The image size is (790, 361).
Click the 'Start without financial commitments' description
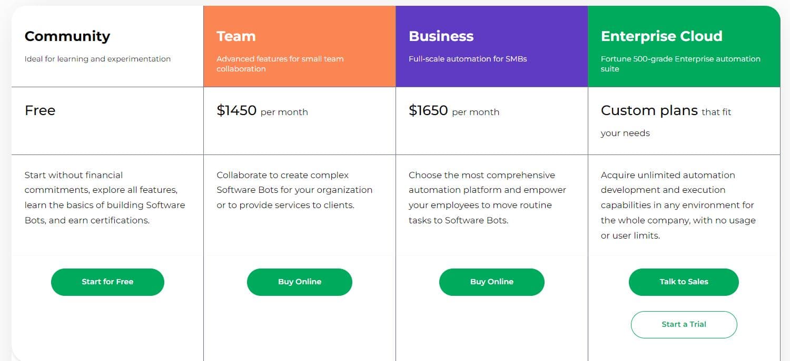pos(105,198)
